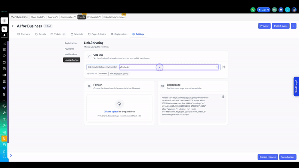Open the megaphone announcements icon
This screenshot has width=299, height=168.
pyautogui.click(x=274, y=10)
